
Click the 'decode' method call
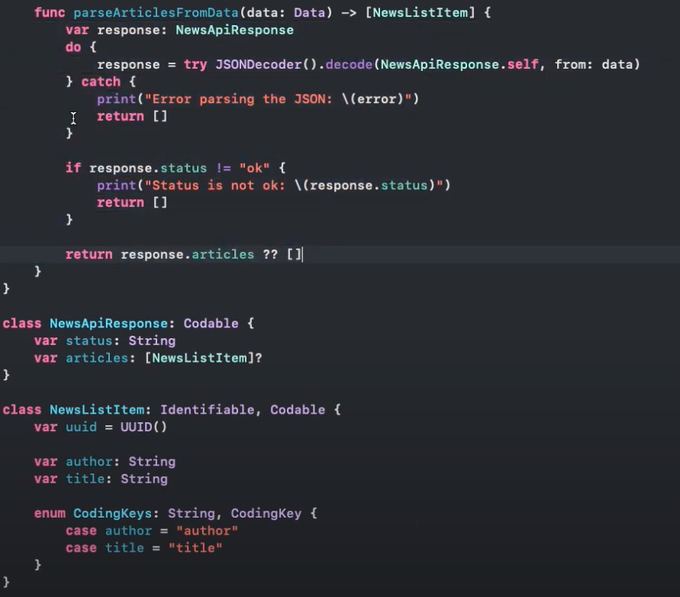point(349,65)
